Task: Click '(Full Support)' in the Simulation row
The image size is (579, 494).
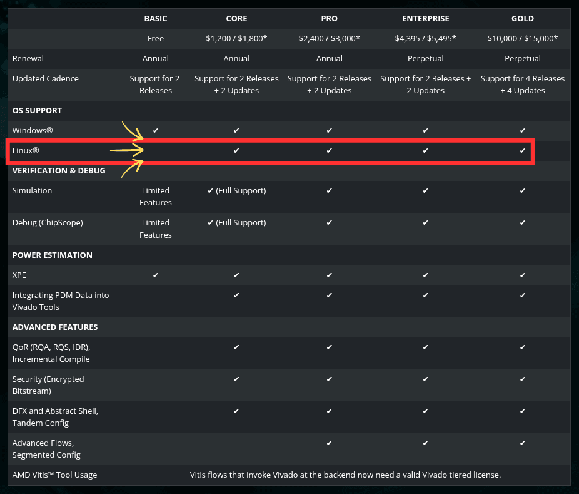Action: [241, 191]
